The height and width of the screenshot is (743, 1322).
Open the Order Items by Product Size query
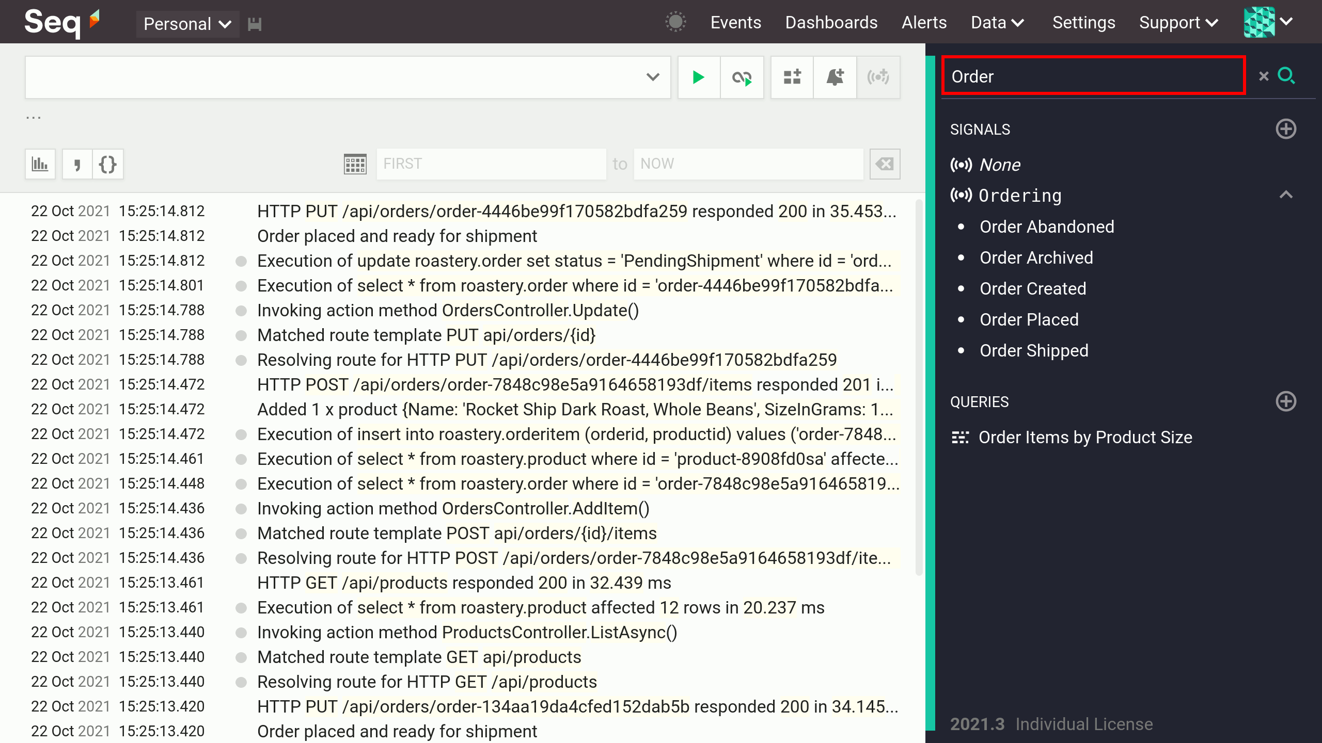(1072, 437)
